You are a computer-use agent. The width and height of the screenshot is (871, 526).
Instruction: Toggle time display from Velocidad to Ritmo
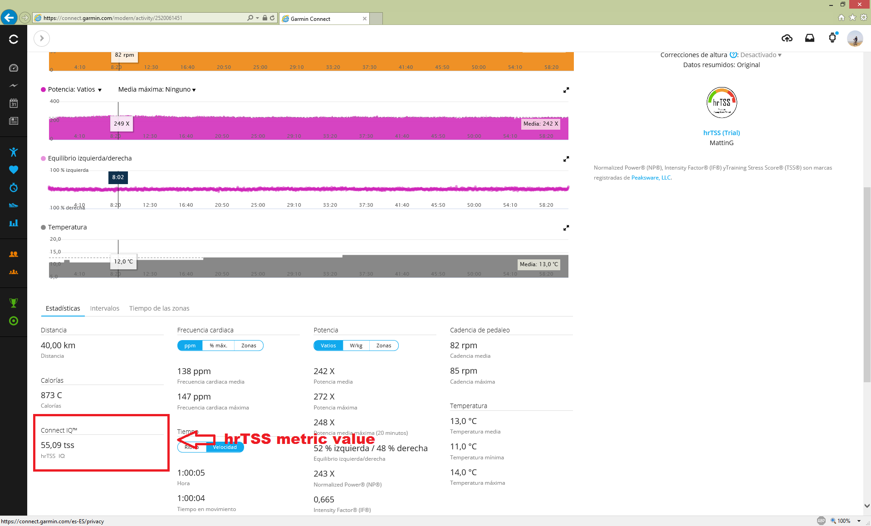(191, 447)
